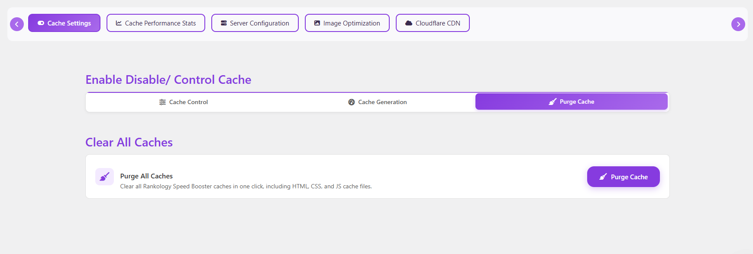
Task: Click the gauge icon beside Cache Generation
Action: tap(352, 102)
